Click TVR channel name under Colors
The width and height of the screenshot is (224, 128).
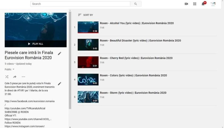pyautogui.click(x=102, y=80)
